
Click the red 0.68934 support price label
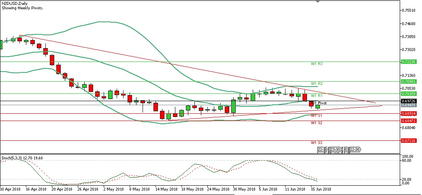(x=409, y=114)
